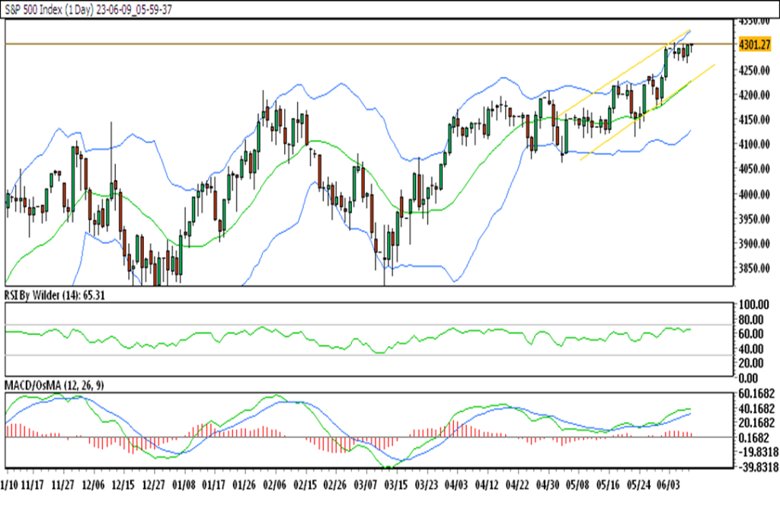Click the 12/06 date label
This screenshot has height=515, width=780.
[x=94, y=485]
